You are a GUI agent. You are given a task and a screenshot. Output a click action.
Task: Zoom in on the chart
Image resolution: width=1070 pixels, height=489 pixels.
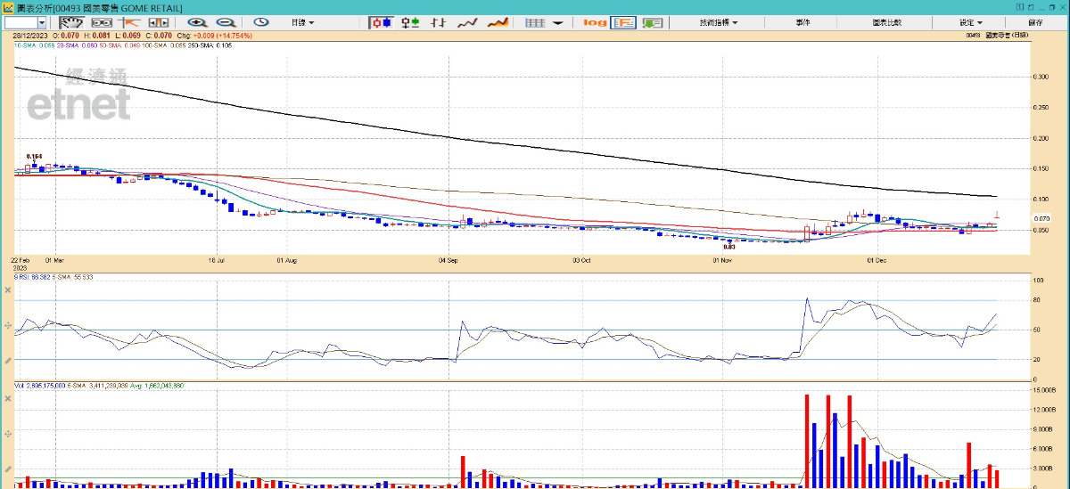tap(196, 21)
